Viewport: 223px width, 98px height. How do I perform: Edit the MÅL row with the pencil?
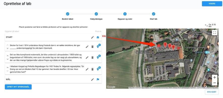click(92, 80)
